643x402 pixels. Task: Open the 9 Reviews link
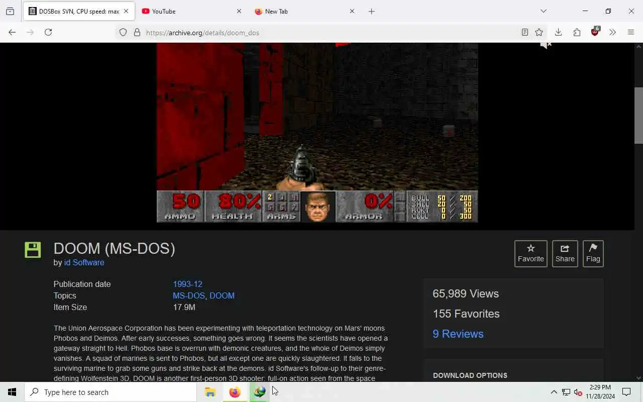(458, 334)
